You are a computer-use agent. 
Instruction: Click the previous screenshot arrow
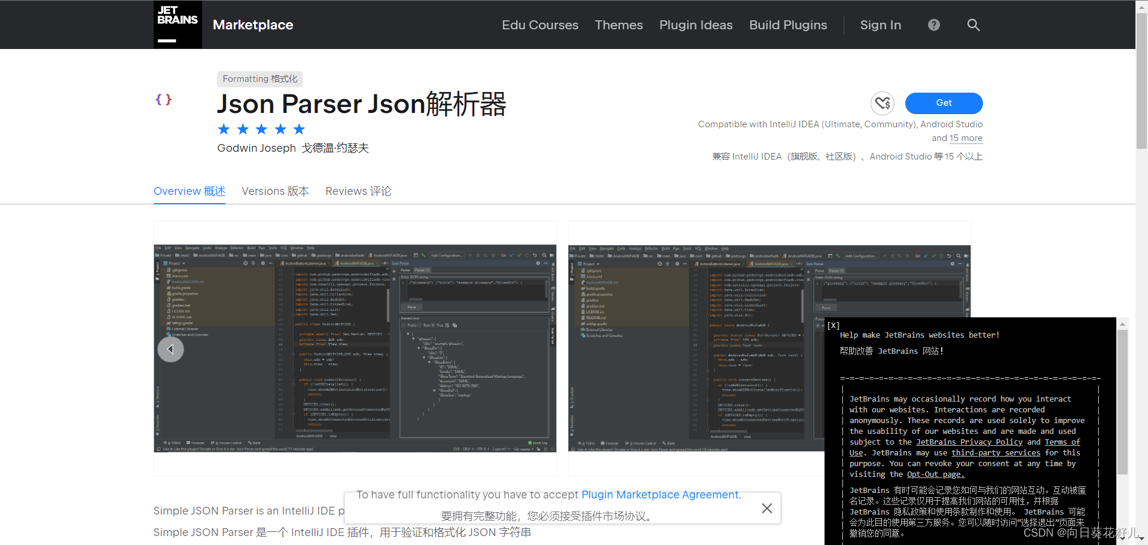click(170, 349)
